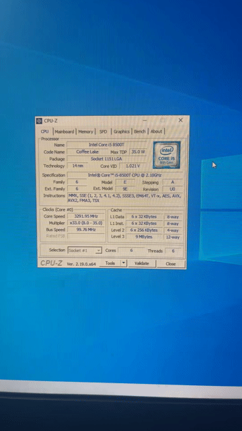Click the Name field Intel Core i5 8500T
The image size is (242, 431).
click(x=107, y=145)
